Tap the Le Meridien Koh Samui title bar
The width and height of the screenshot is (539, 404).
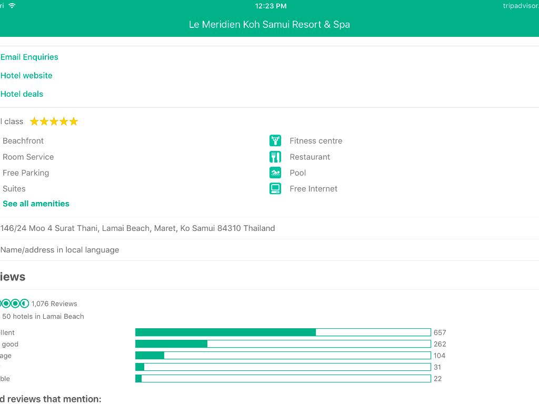[x=269, y=24]
